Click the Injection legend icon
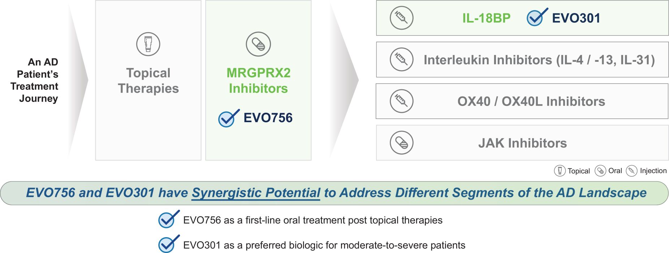Image resolution: width=669 pixels, height=253 pixels. click(x=631, y=171)
